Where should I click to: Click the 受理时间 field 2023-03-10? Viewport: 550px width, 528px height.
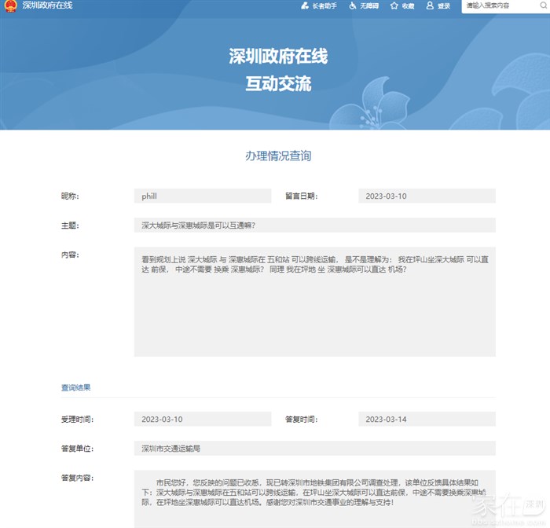[x=203, y=420]
